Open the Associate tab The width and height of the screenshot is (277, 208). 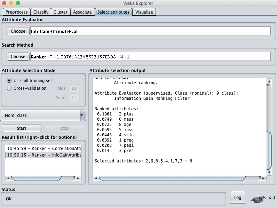82,12
